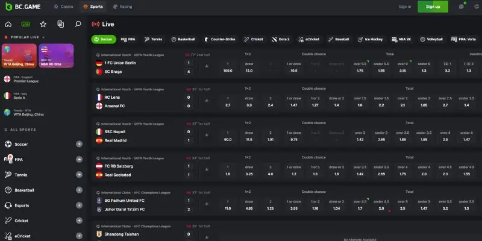Select the Basketball filter chip
The height and width of the screenshot is (241, 482).
(x=183, y=39)
